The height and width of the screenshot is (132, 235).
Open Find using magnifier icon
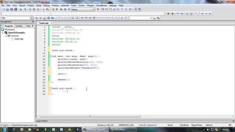[x=43, y=9]
